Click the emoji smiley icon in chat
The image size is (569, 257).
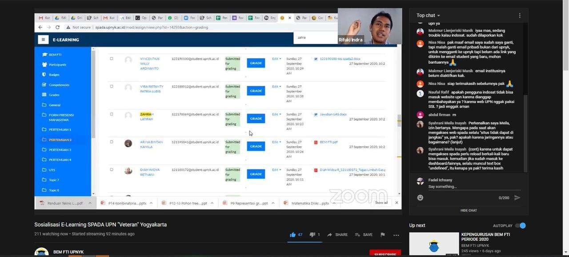(420, 197)
